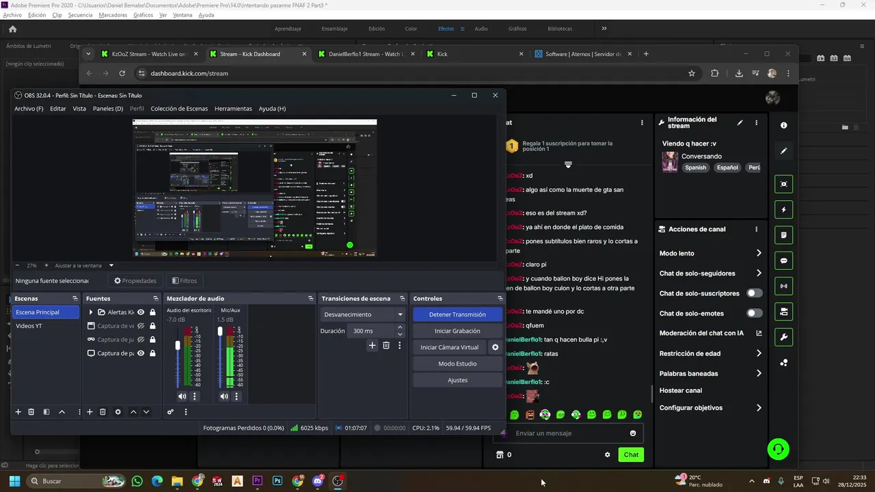Click the green Chat send button
875x492 pixels.
631,454
